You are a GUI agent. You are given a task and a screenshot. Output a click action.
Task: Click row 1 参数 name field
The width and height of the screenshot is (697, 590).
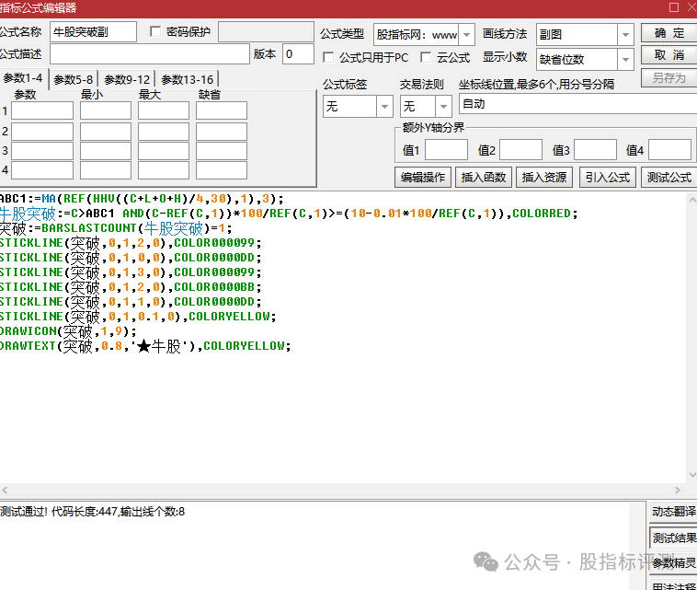(42, 110)
